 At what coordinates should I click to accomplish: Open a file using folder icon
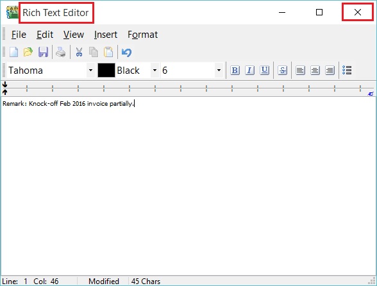point(28,52)
